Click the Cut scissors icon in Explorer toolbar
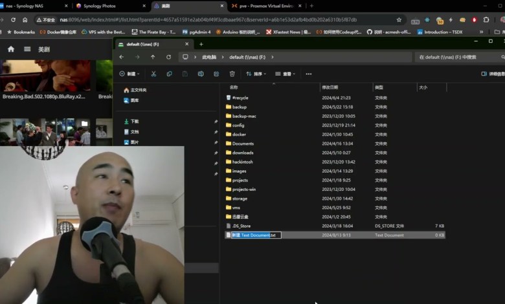 coord(153,74)
